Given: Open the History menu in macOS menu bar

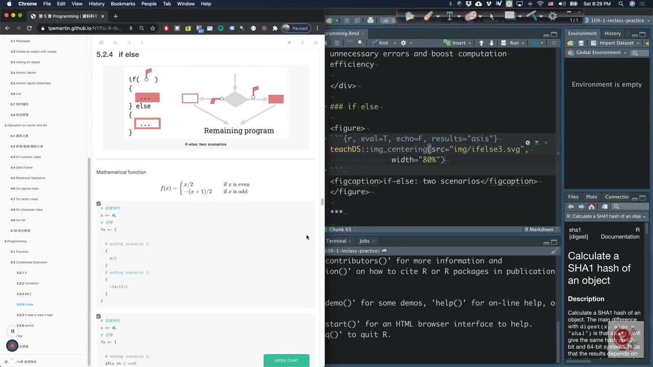Looking at the screenshot, I should (x=96, y=4).
